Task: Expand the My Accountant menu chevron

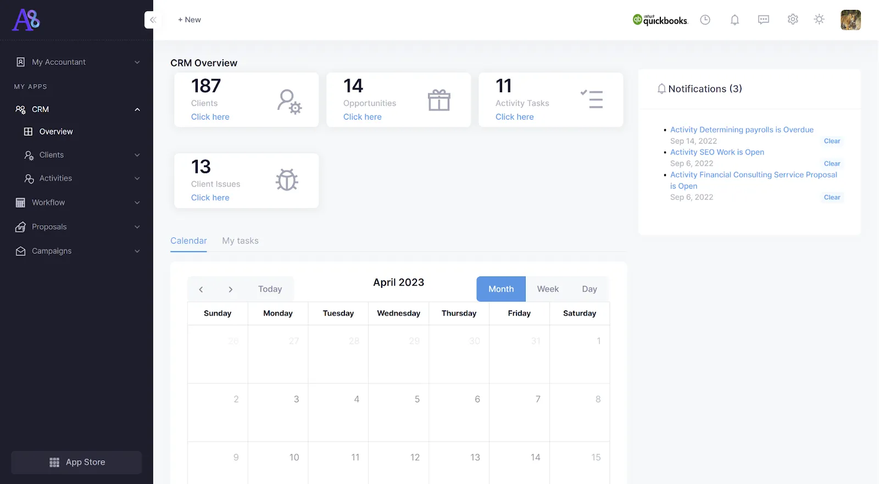Action: pyautogui.click(x=137, y=62)
